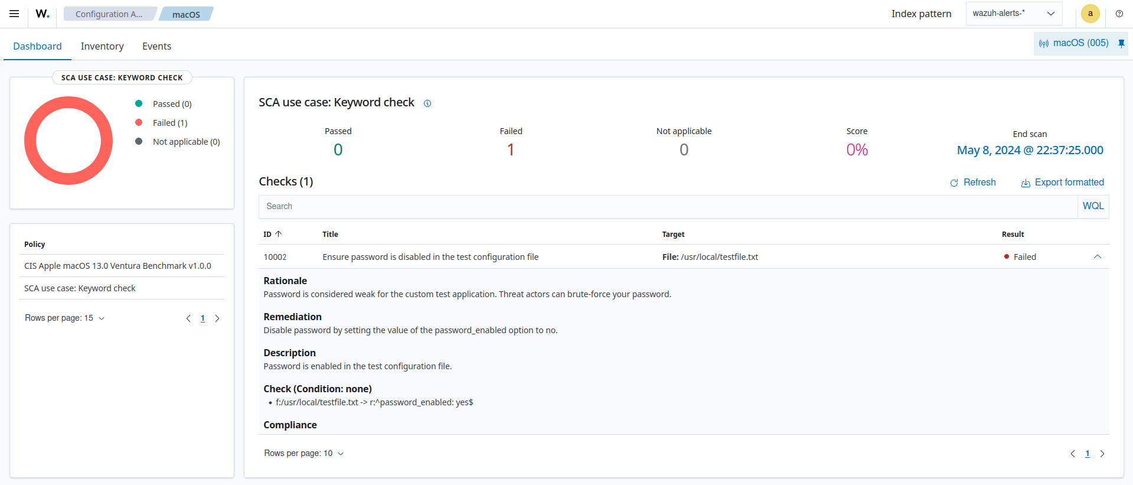Refresh the checks list
Screen dimensions: 1133x485
(972, 183)
